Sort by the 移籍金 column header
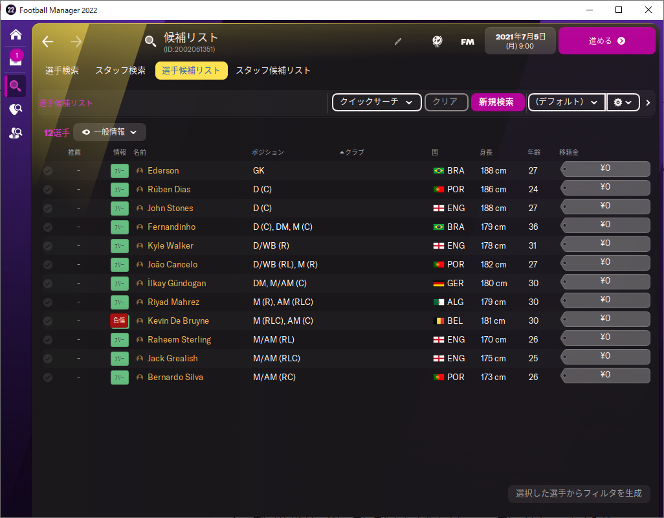 (x=569, y=152)
